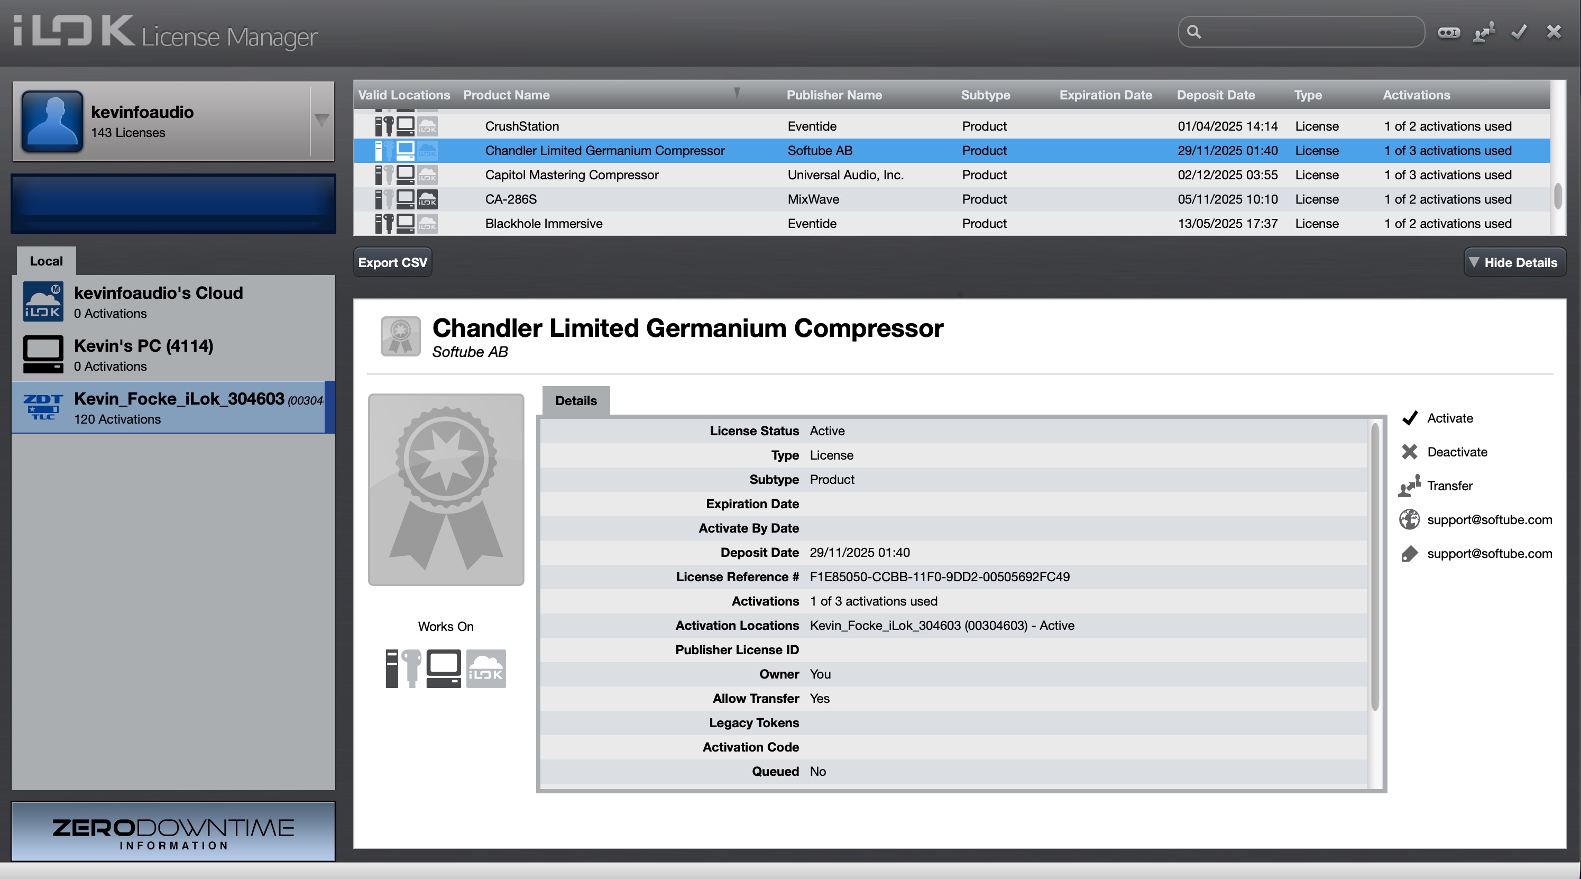Click the kevinfoaudio user avatar icon
The width and height of the screenshot is (1581, 879).
[52, 121]
